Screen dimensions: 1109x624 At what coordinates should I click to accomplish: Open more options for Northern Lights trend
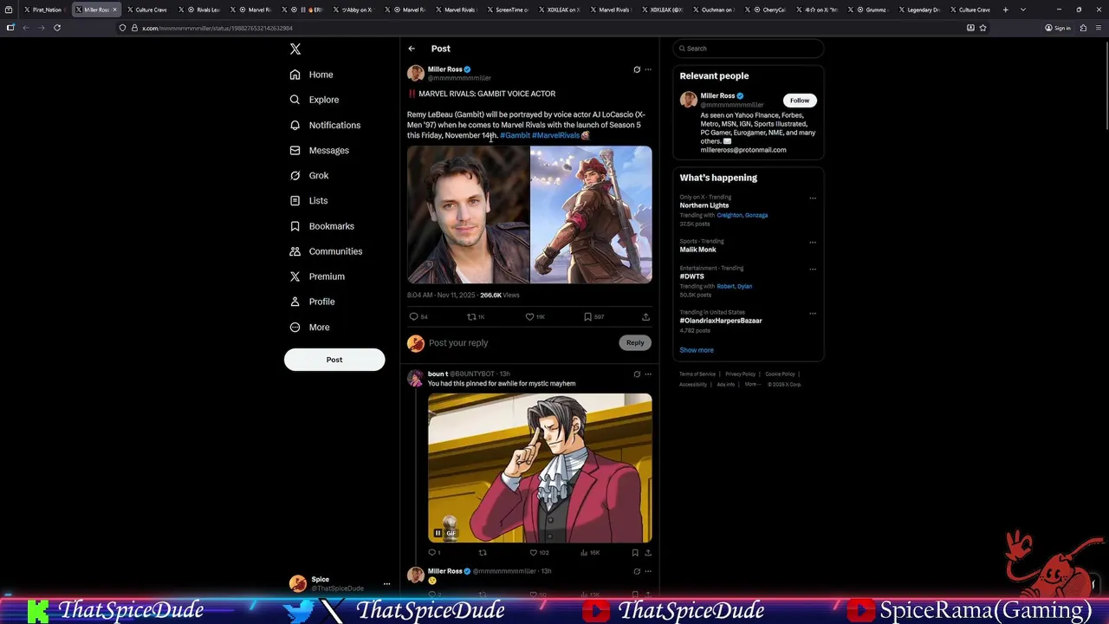click(813, 198)
